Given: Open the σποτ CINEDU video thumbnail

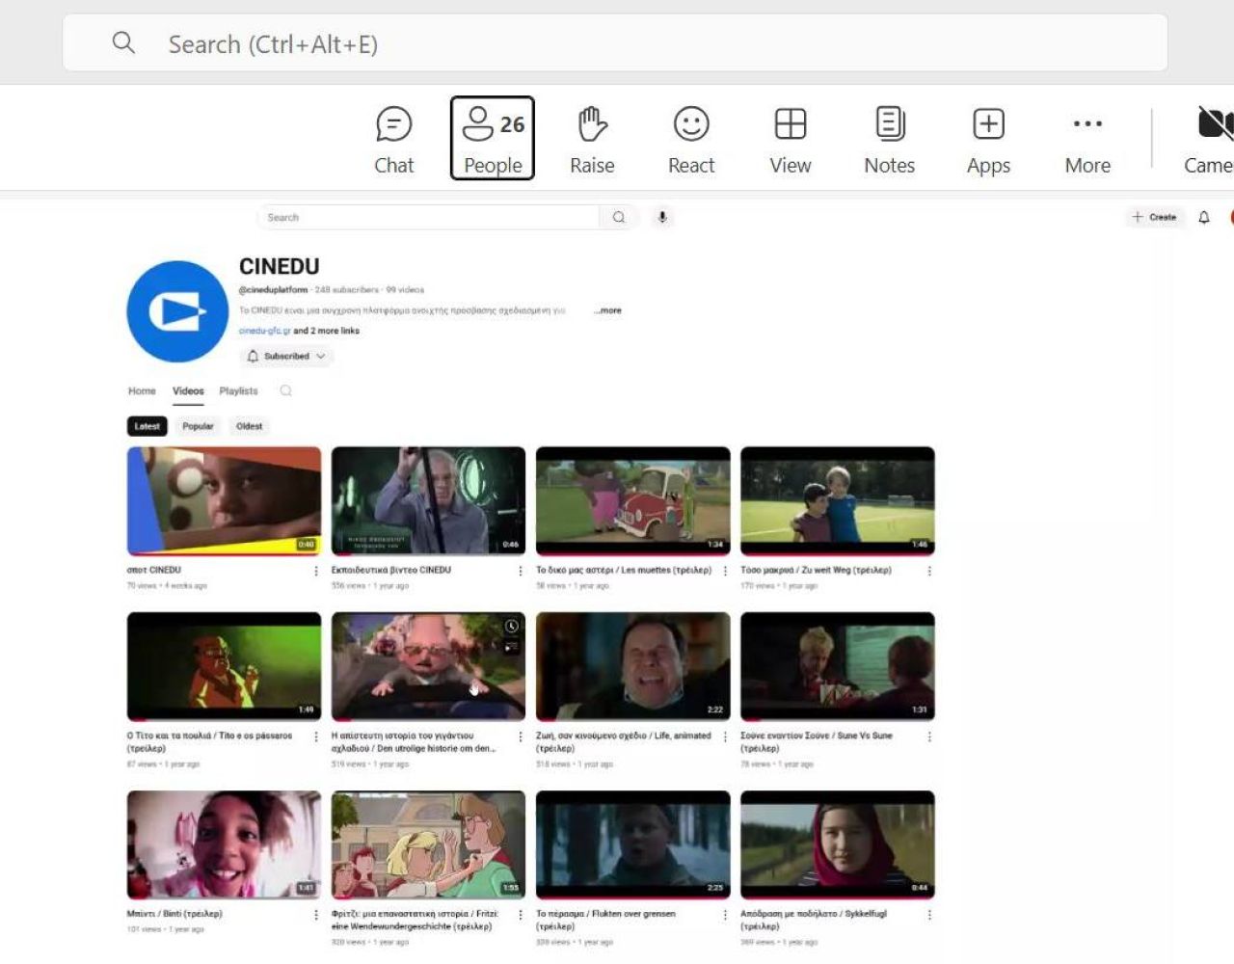Looking at the screenshot, I should [224, 500].
